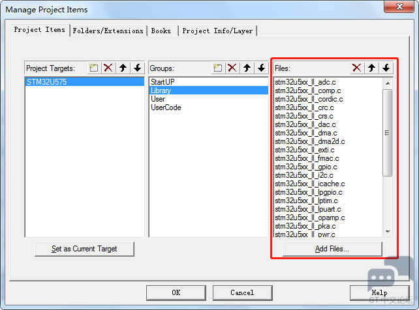419x310 pixels.
Task: Move selected group down arrow
Action: click(261, 68)
